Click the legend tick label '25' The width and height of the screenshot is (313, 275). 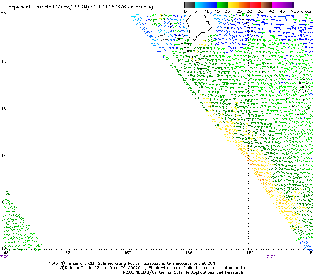[x=239, y=11]
